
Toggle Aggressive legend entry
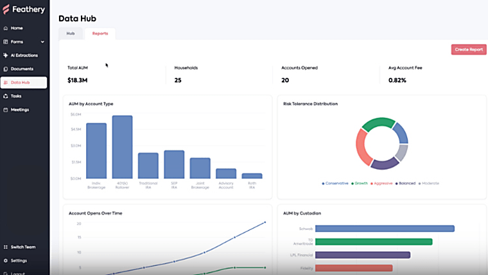click(x=381, y=183)
